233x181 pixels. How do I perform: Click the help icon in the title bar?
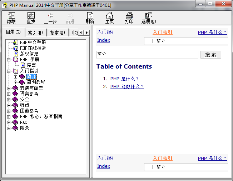(x=4, y=5)
